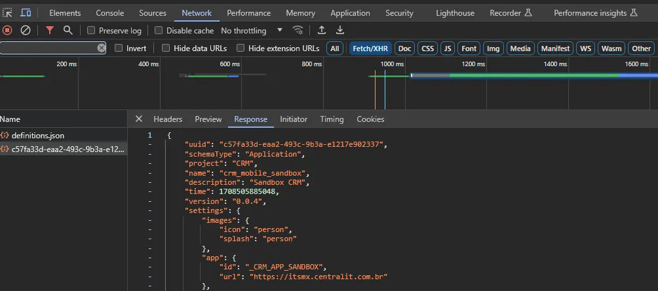Stop recording network log

(x=7, y=30)
